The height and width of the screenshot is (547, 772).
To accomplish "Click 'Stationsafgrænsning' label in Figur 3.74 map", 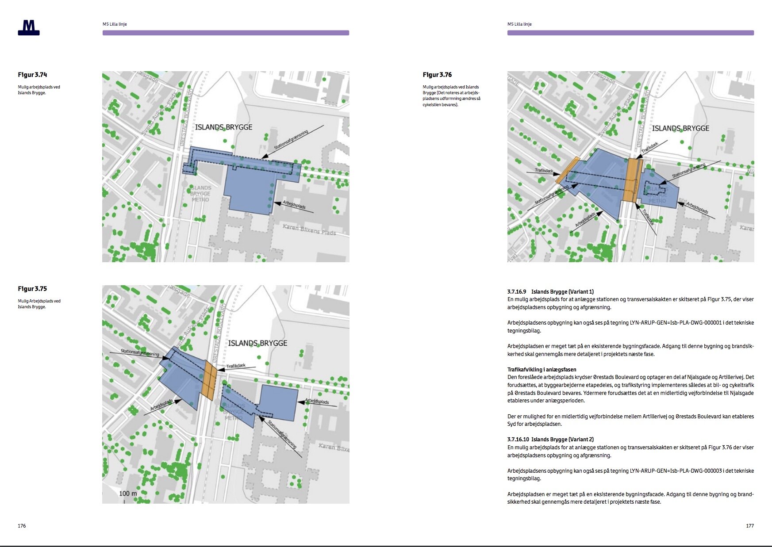I will 291,140.
